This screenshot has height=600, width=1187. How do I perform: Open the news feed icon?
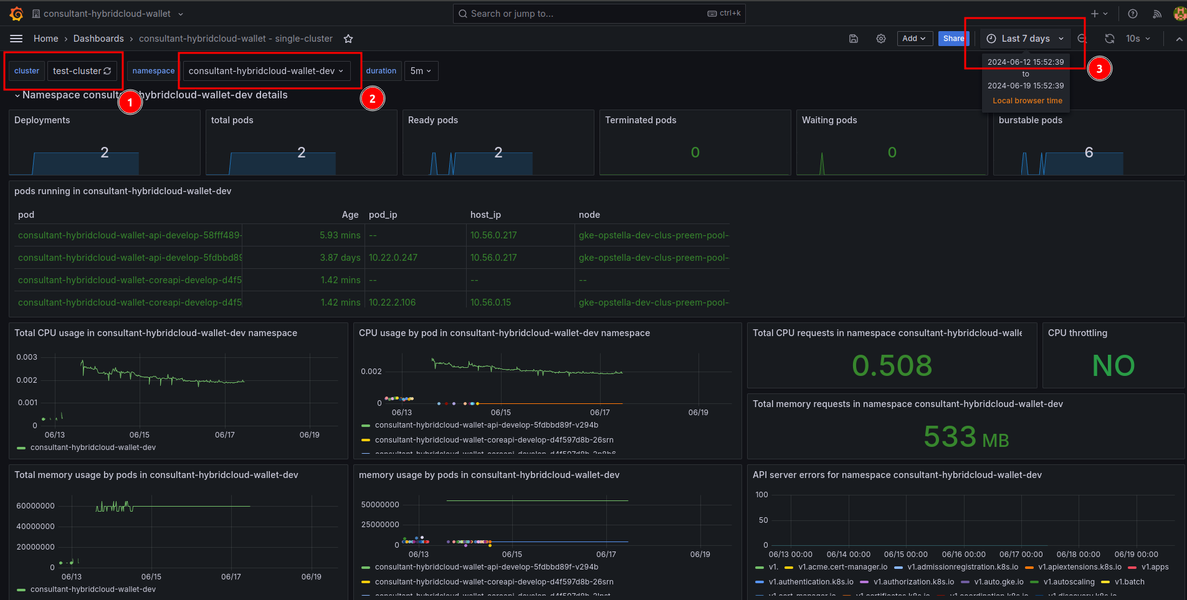(1157, 14)
